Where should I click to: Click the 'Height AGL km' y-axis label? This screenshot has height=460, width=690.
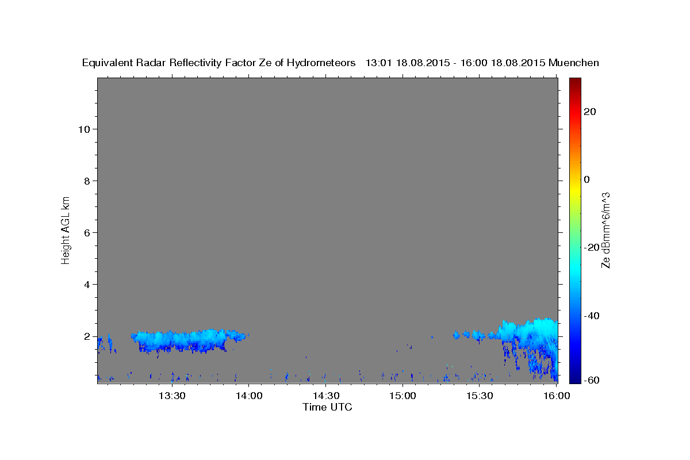66,229
